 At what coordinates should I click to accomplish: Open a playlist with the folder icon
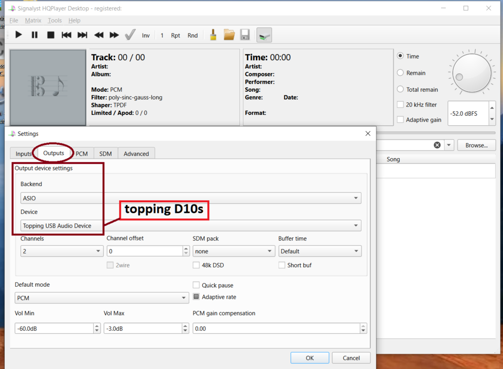pos(229,35)
